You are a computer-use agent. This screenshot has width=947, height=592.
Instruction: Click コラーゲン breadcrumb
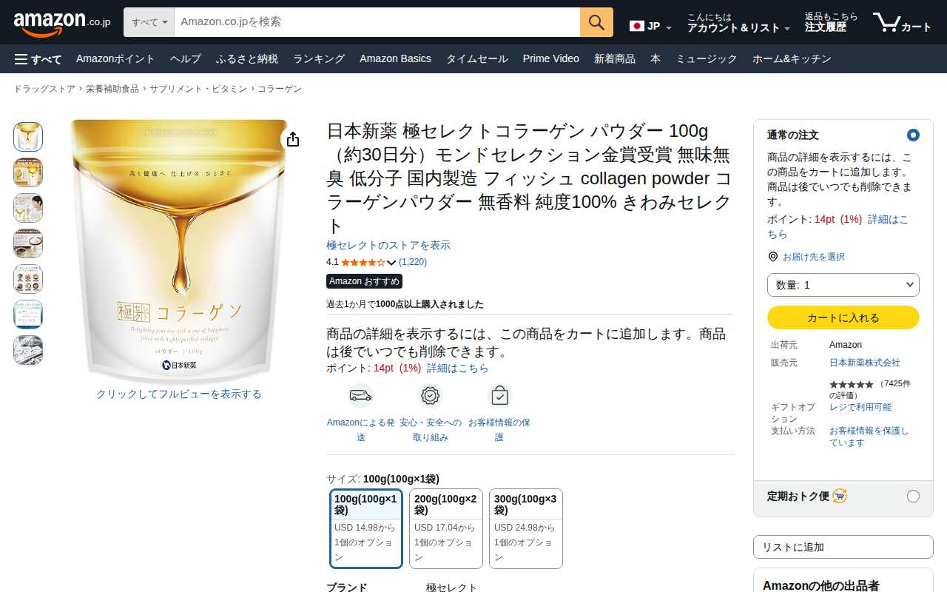[x=280, y=89]
